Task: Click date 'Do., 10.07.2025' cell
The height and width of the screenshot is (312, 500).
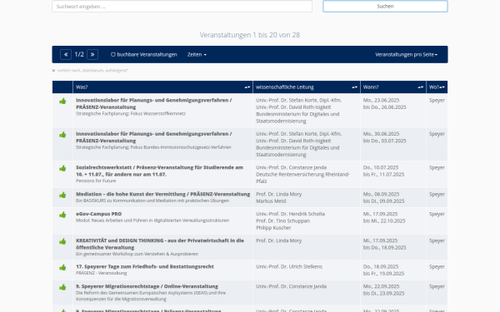Action: coord(381,168)
